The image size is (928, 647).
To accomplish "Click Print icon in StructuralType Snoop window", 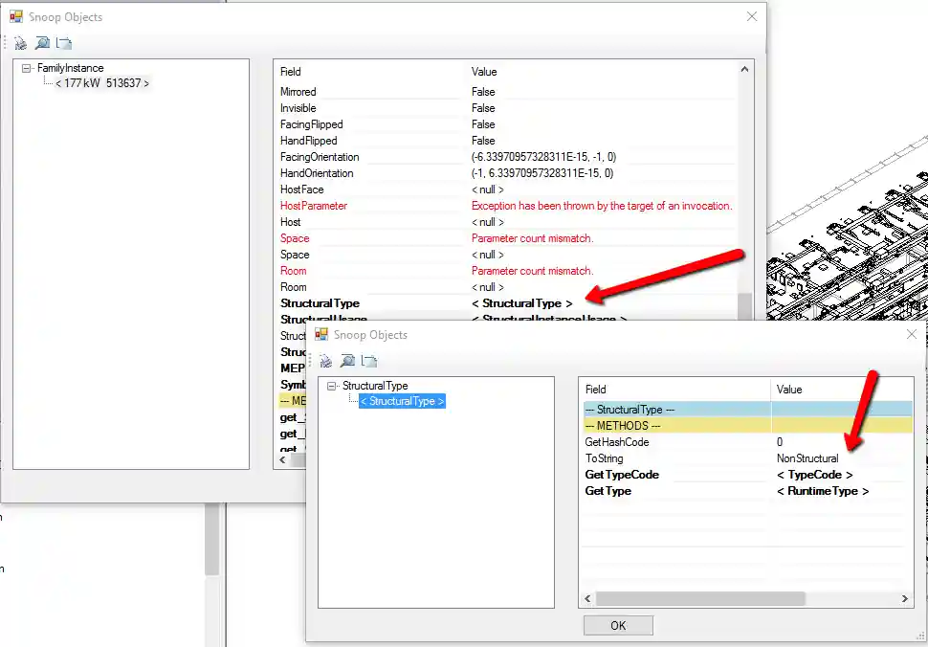I will 325,361.
